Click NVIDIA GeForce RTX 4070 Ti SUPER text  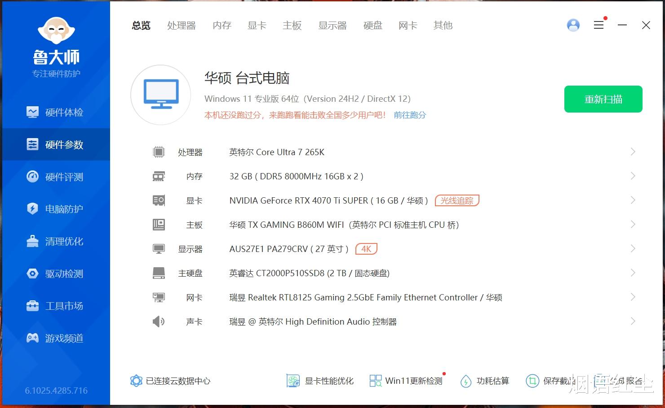point(329,200)
